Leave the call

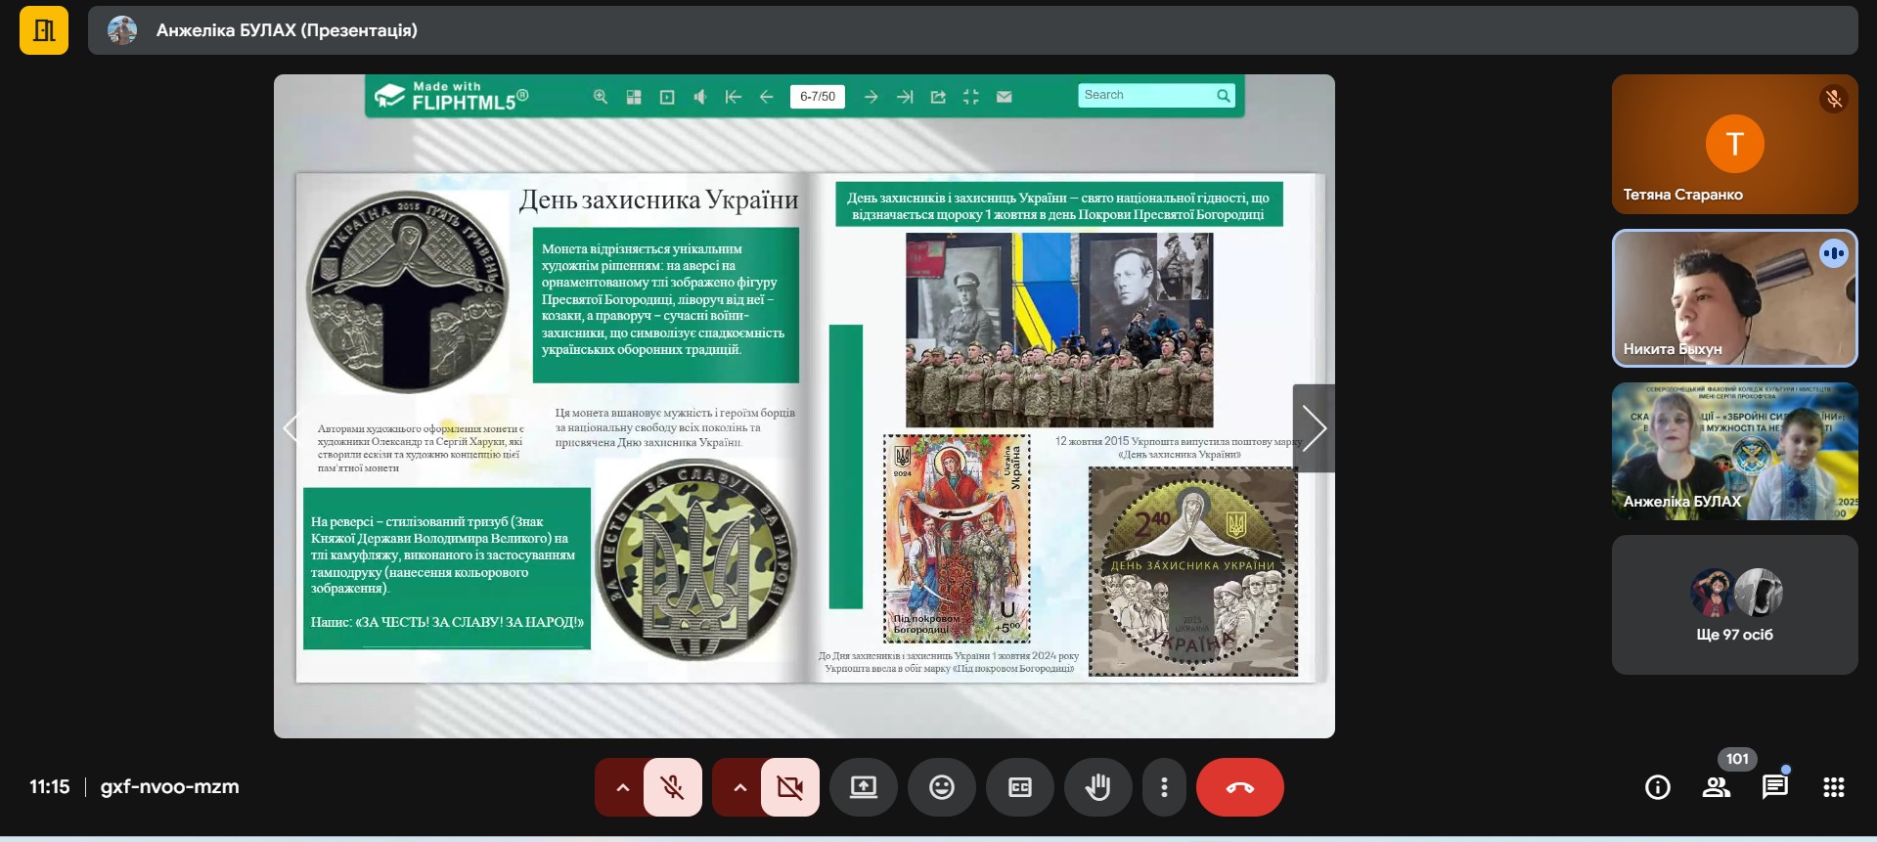click(1239, 787)
